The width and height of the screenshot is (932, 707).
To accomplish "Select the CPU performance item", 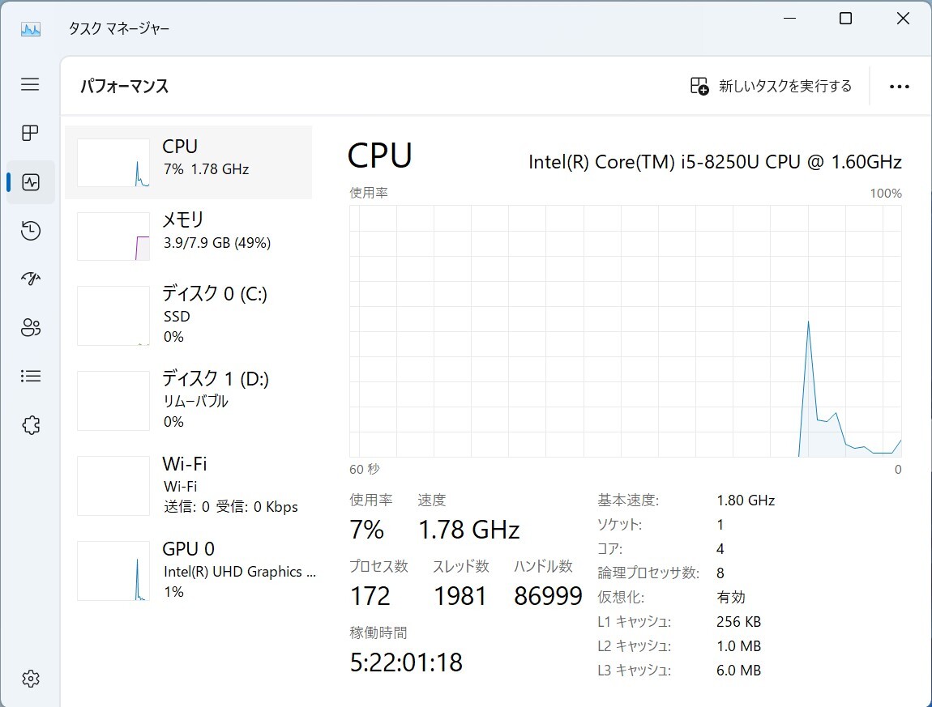I will coord(188,162).
